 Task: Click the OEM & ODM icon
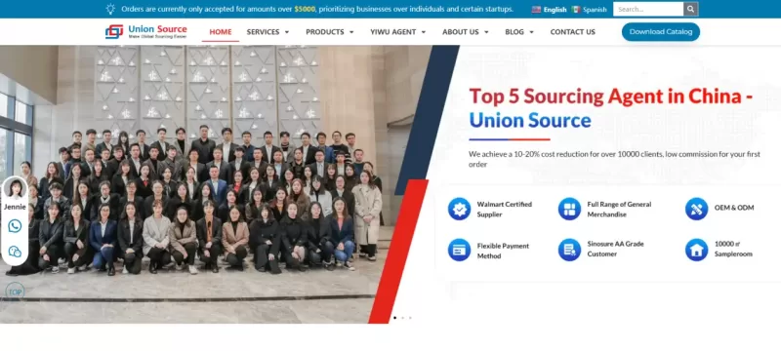pos(696,209)
